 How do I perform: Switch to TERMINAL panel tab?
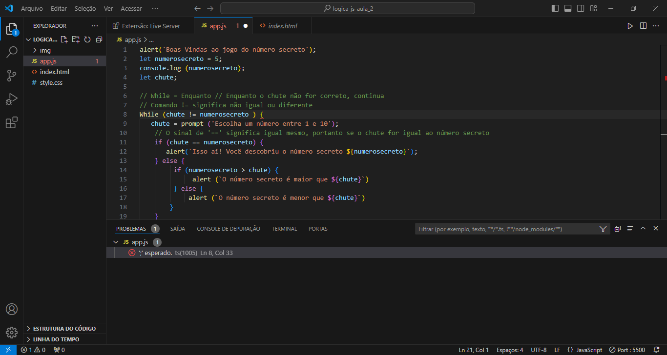pyautogui.click(x=284, y=229)
